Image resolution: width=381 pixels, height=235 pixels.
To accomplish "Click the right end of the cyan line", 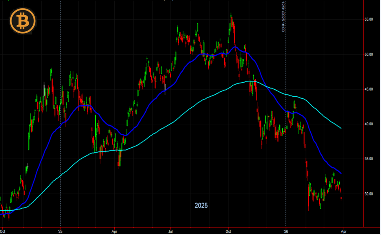I will coord(341,128).
